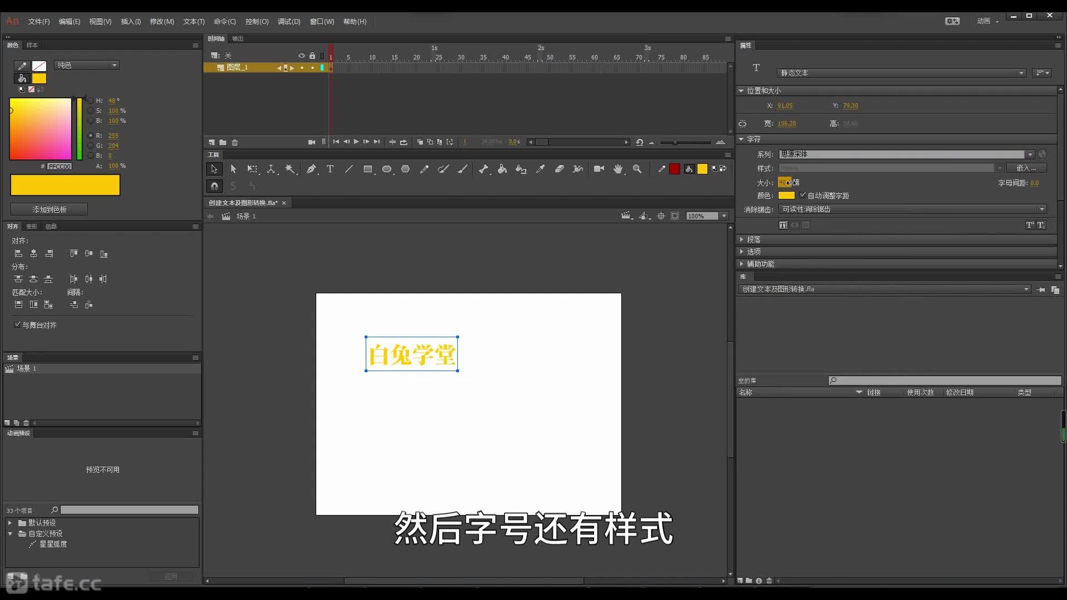
Task: Click the red stroke color swatch in tools
Action: pyautogui.click(x=675, y=169)
